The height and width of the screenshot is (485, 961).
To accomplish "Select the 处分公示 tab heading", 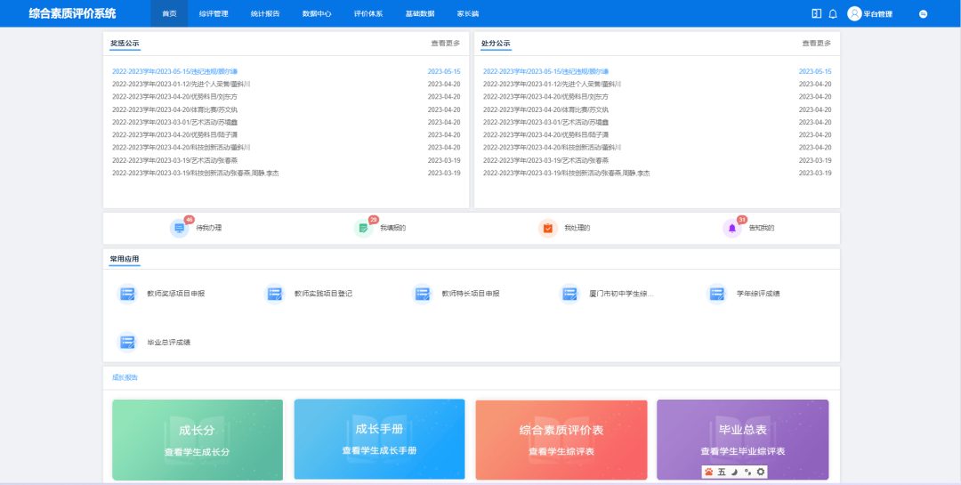I will click(x=496, y=44).
